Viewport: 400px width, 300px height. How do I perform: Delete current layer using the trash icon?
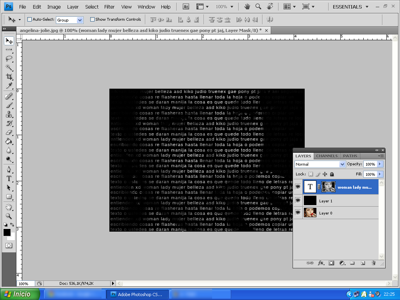373,263
